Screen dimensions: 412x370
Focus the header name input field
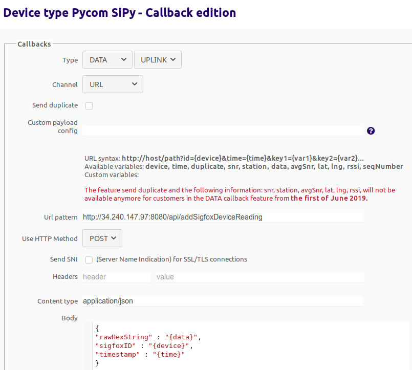pos(117,277)
